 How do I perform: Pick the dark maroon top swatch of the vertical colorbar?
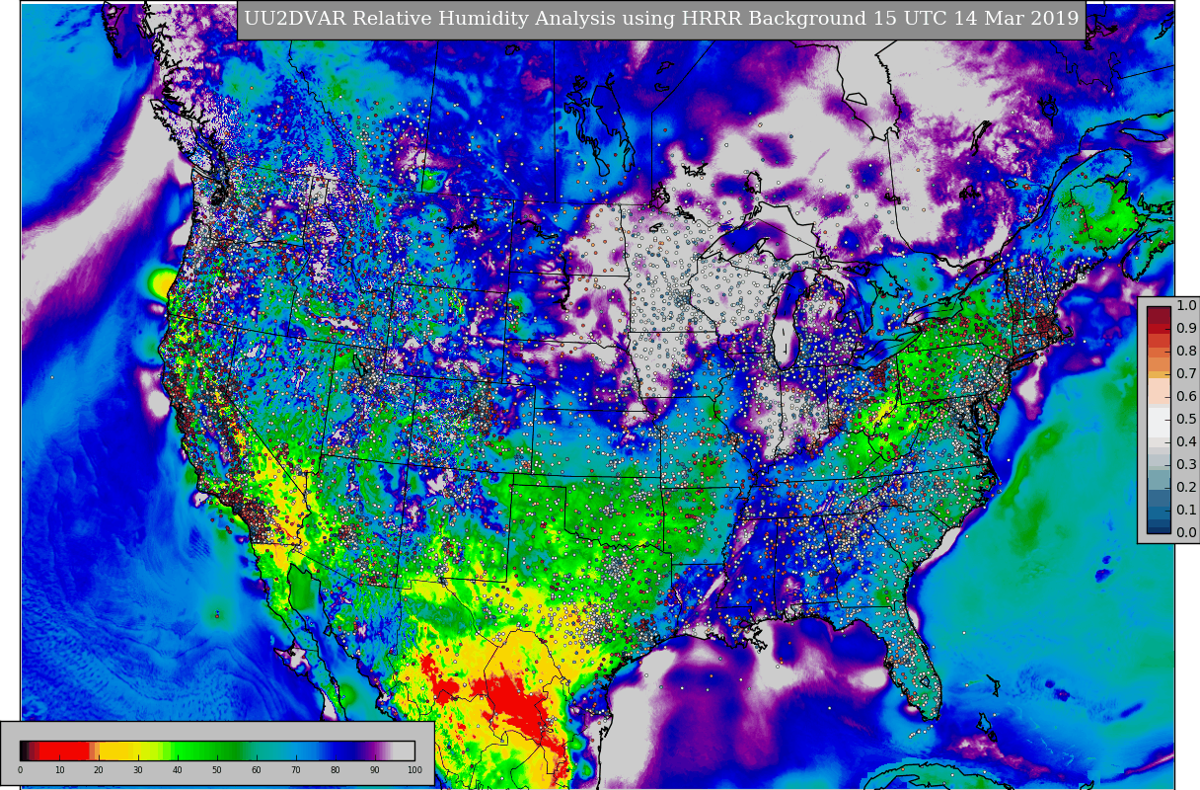[x=1159, y=315]
